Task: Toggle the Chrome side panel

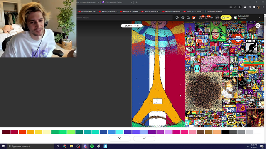Action: [x=254, y=7]
